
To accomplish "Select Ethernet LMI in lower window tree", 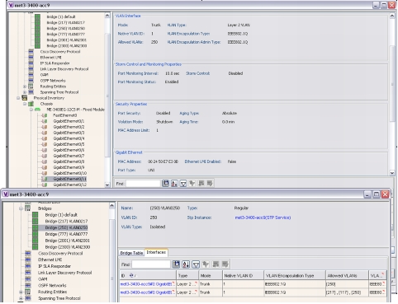I will pos(50,260).
